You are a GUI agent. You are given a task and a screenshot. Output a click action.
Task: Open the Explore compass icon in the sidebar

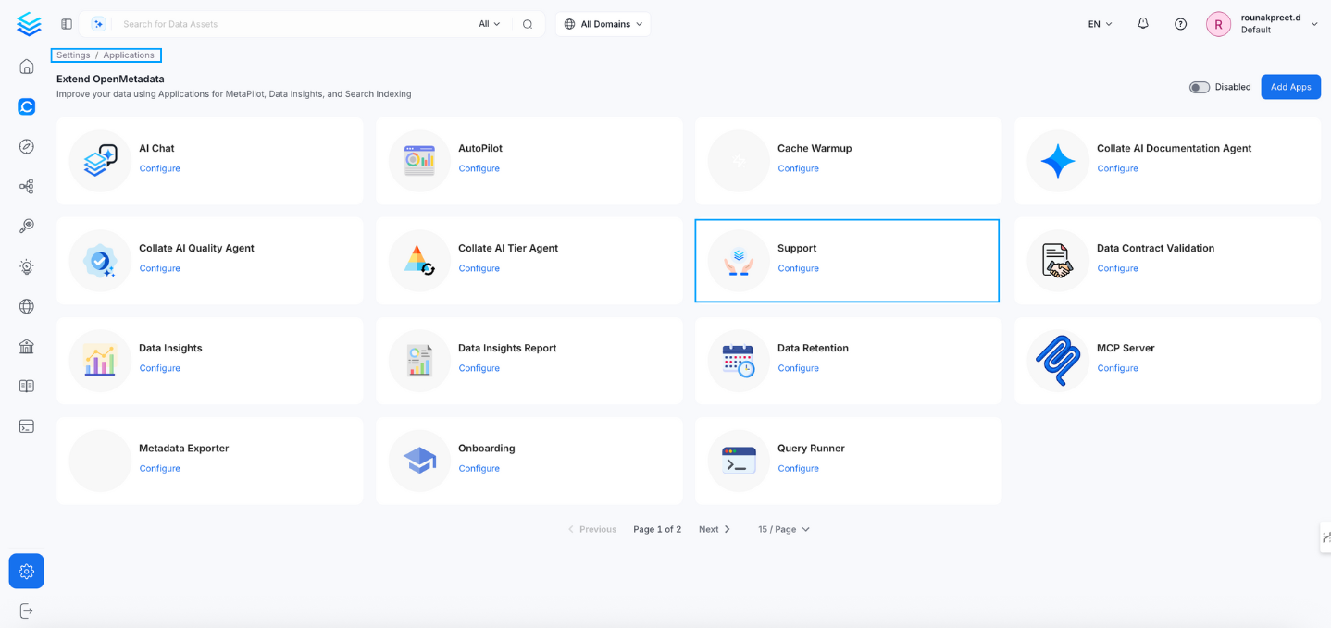click(26, 146)
